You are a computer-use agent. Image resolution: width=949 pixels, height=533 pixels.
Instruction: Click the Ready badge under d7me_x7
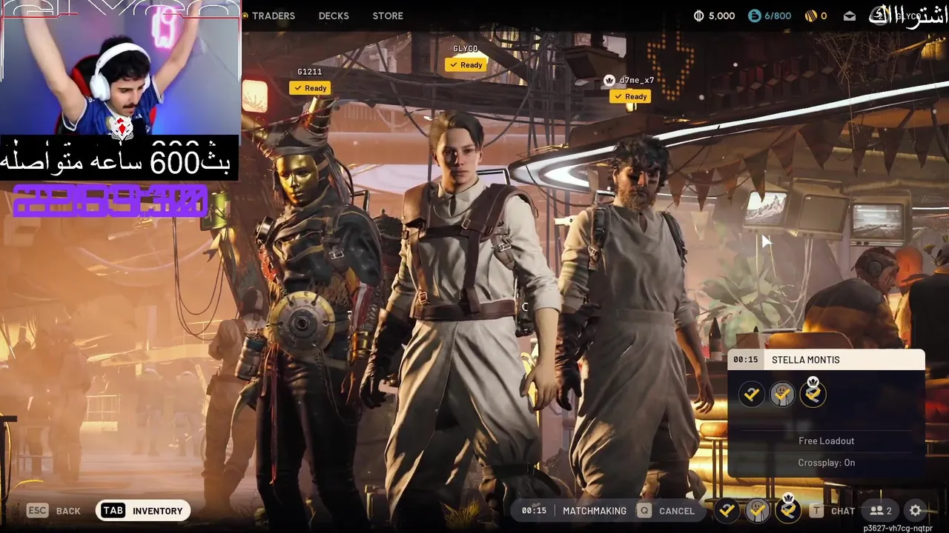630,96
